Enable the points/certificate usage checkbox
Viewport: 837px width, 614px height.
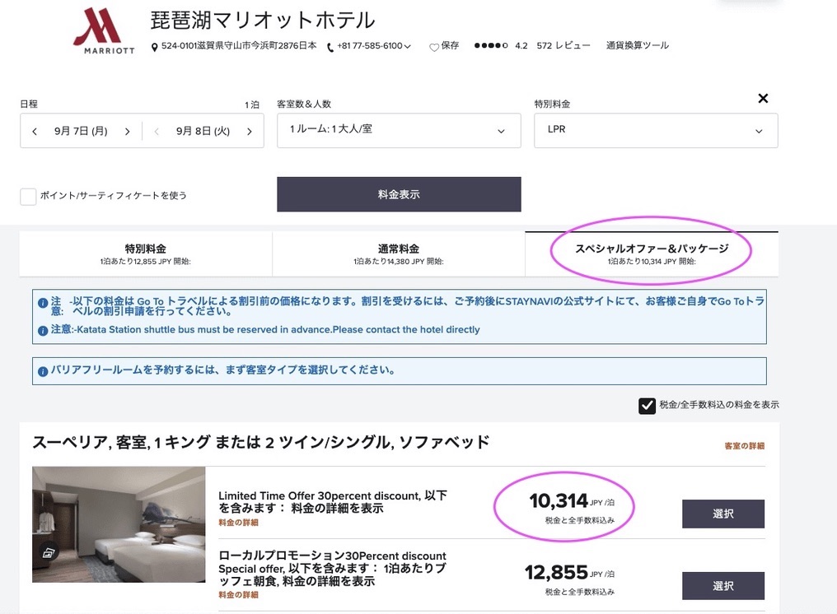[28, 196]
